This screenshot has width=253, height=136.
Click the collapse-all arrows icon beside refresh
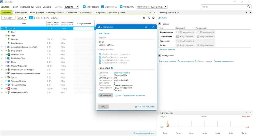(144, 18)
